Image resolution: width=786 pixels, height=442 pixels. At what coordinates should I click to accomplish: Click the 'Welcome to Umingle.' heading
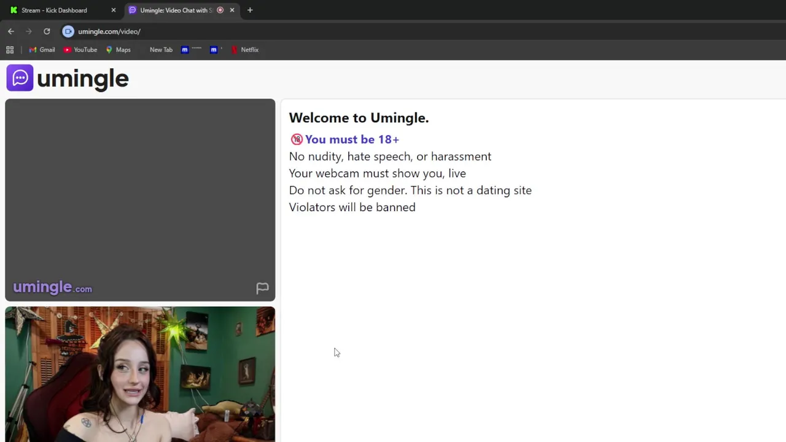[359, 118]
